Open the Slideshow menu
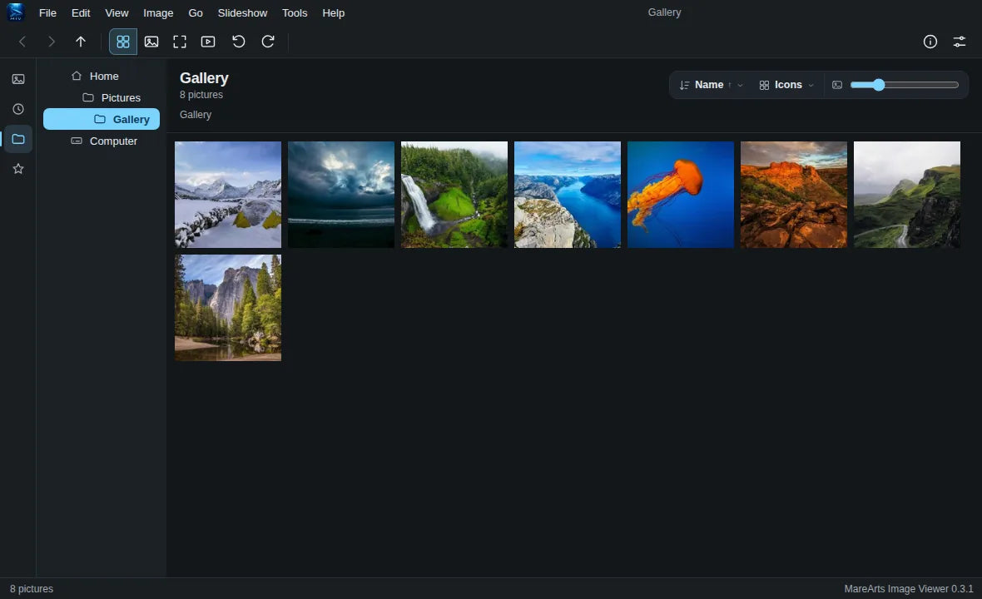The image size is (982, 599). [242, 12]
